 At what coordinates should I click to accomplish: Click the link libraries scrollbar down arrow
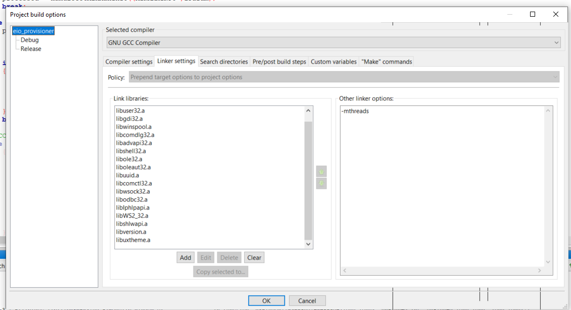[308, 244]
